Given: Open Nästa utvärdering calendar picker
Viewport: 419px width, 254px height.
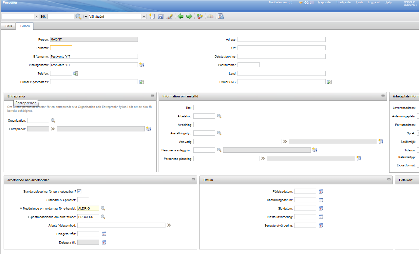Looking at the screenshot, I should [321, 217].
